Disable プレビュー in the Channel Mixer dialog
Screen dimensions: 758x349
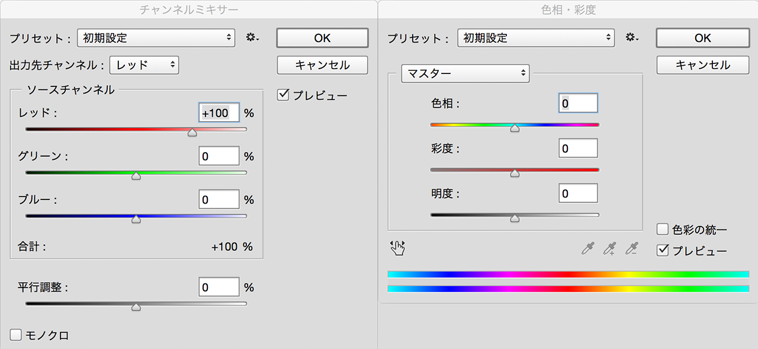[x=282, y=95]
